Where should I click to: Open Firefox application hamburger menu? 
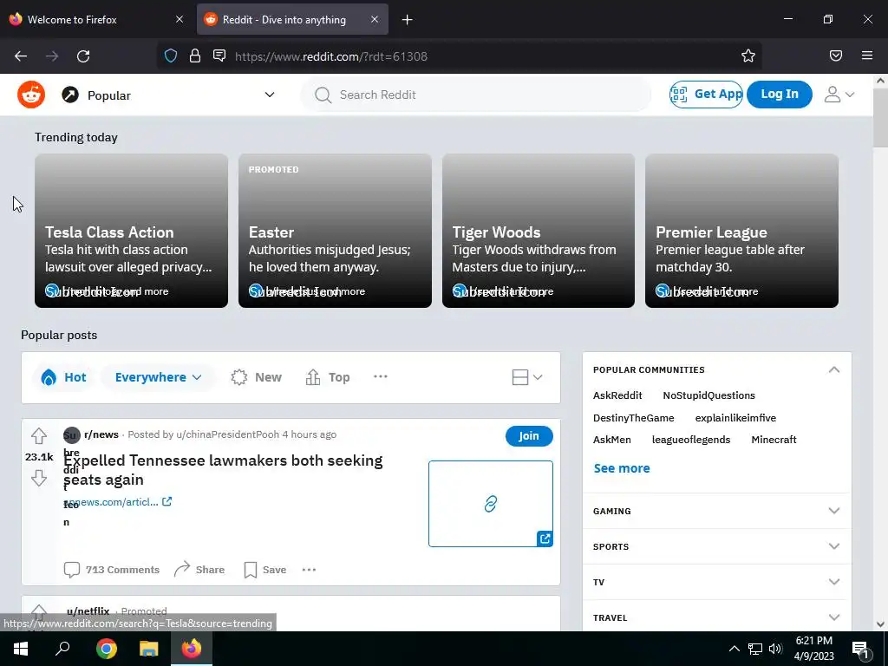pos(867,55)
